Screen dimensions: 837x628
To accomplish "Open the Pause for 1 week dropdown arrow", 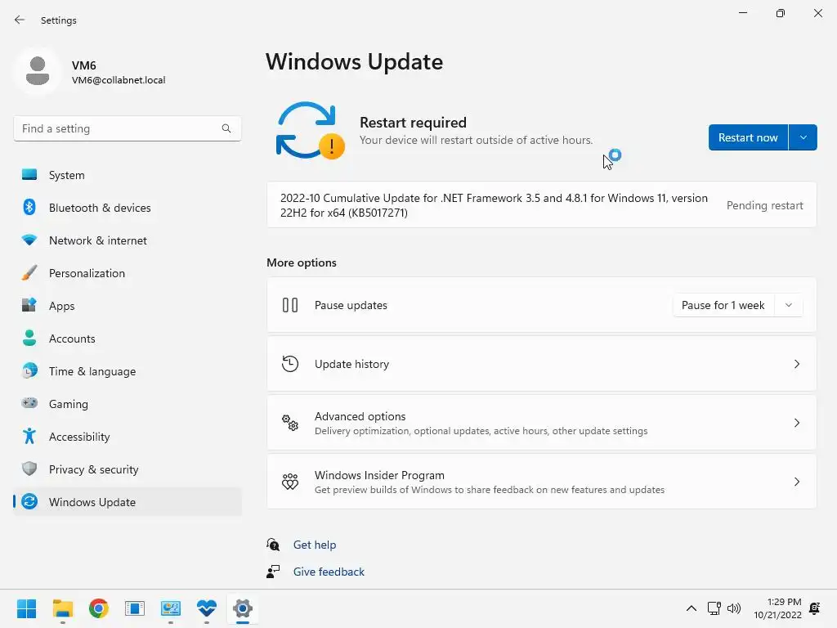I will tap(789, 305).
